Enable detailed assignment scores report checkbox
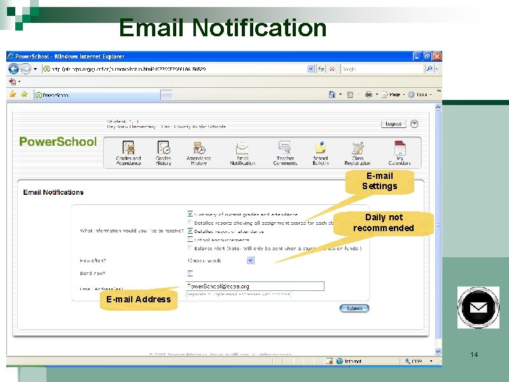 [190, 222]
